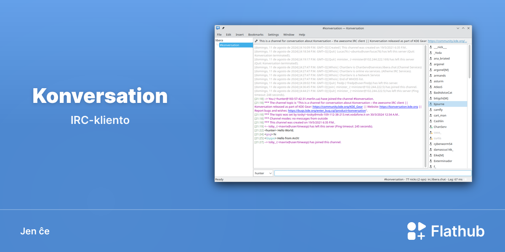505x252 pixels.
Task: Click the ChanServ operator icon
Action: coord(431,126)
